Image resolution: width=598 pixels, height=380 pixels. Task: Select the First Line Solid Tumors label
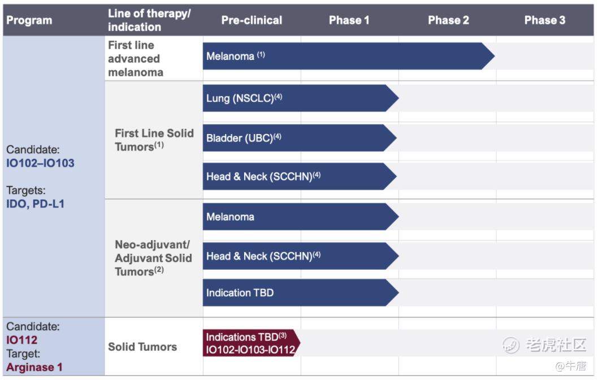coord(154,140)
